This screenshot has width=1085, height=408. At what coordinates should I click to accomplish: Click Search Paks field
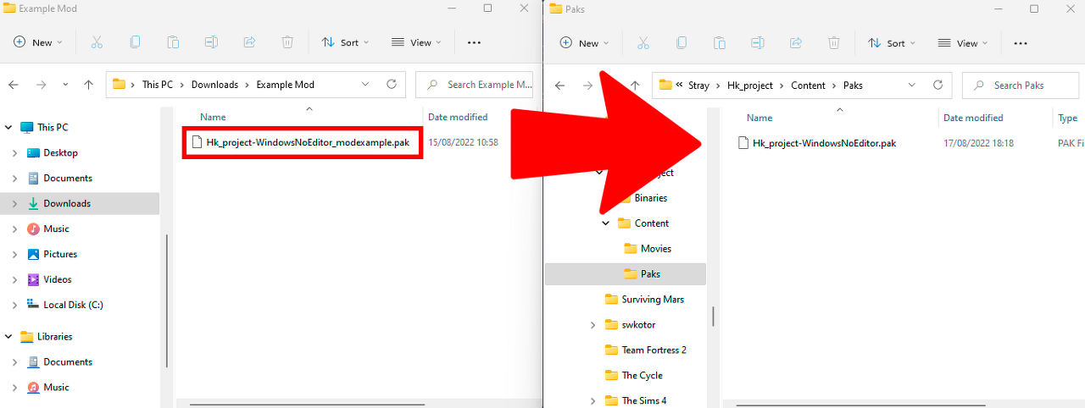click(1021, 85)
